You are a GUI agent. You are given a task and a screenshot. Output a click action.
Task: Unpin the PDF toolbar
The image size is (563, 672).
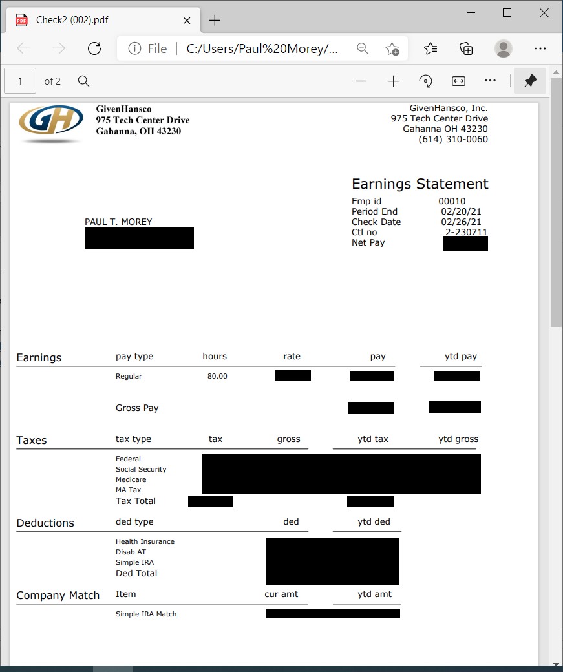(x=530, y=81)
